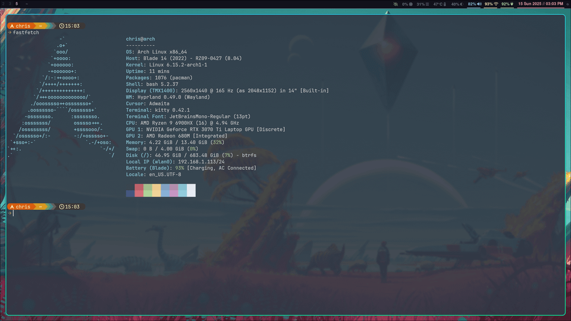Expand the small tray dot at bar end
Image resolution: width=571 pixels, height=321 pixels.
[x=567, y=4]
